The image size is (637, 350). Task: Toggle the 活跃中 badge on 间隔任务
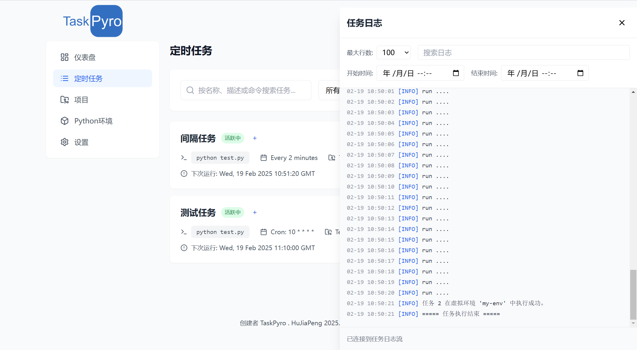(x=232, y=138)
